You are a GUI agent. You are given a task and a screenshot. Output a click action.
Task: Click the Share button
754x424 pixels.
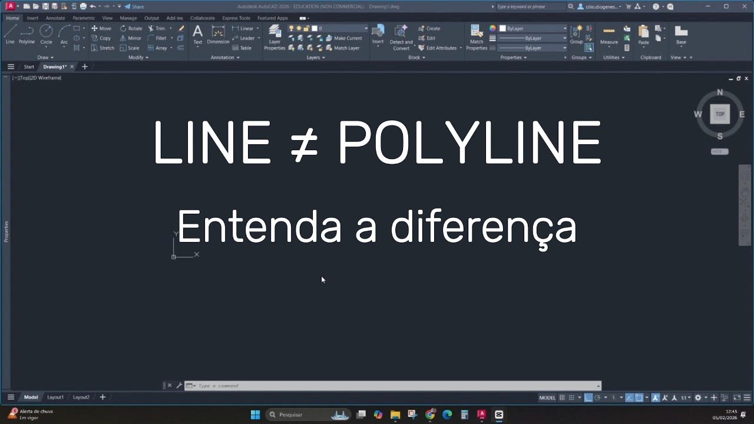tap(134, 6)
